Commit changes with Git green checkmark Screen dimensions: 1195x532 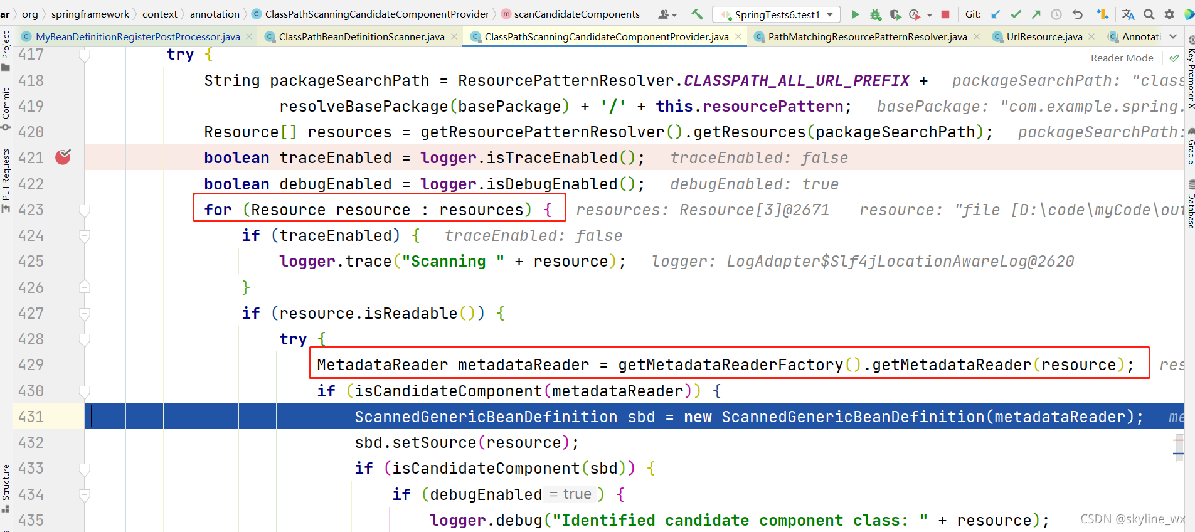click(1016, 14)
